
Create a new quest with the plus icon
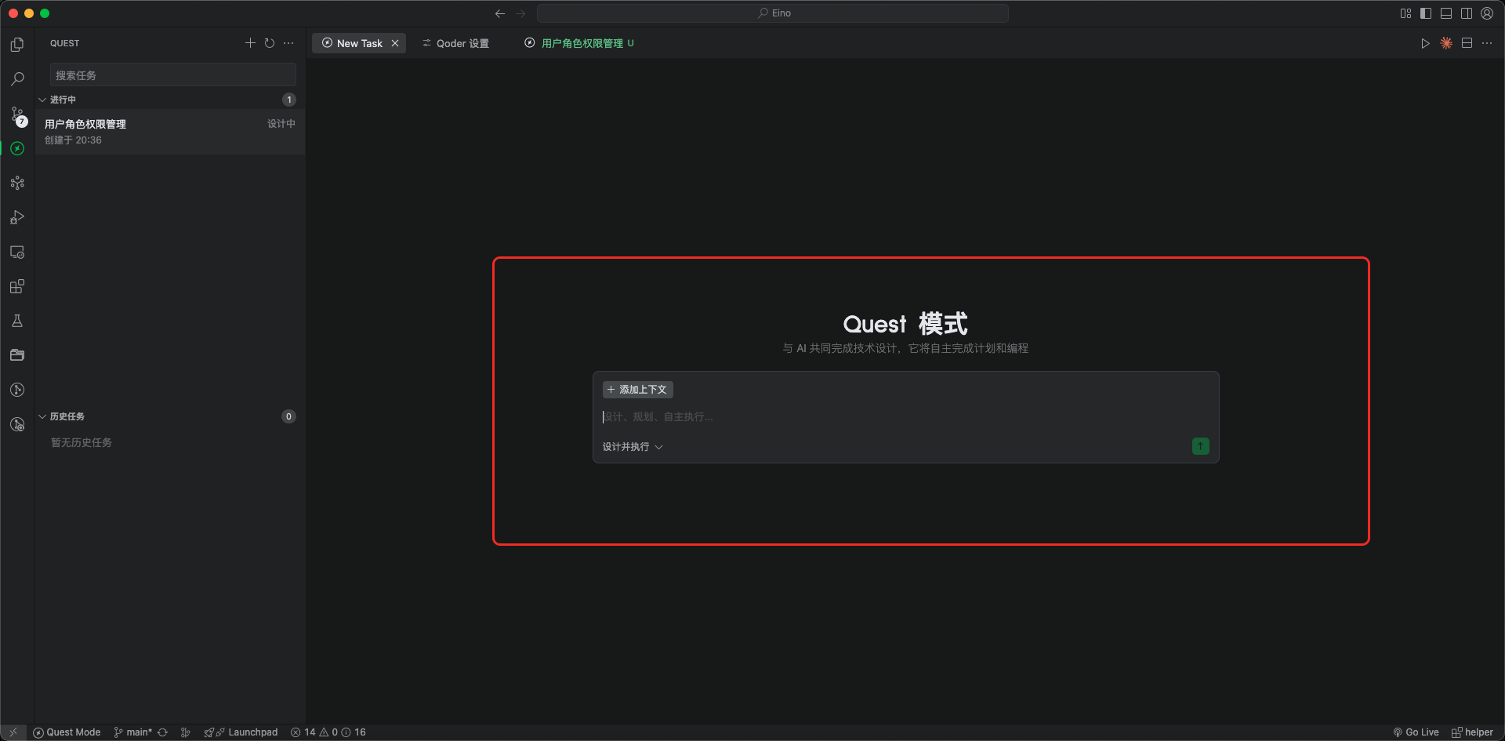click(x=250, y=43)
